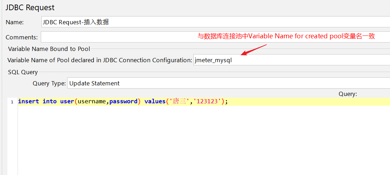Click the pool variable field containing jmeter_mysql
390x175 pixels.
[291, 60]
